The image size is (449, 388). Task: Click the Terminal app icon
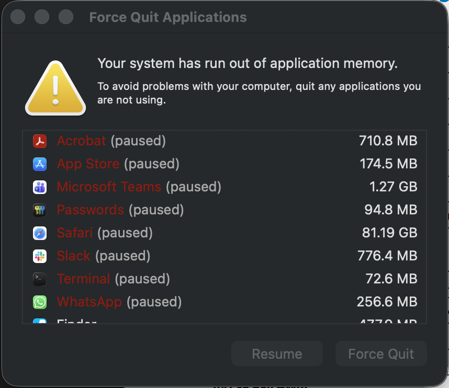pos(40,279)
